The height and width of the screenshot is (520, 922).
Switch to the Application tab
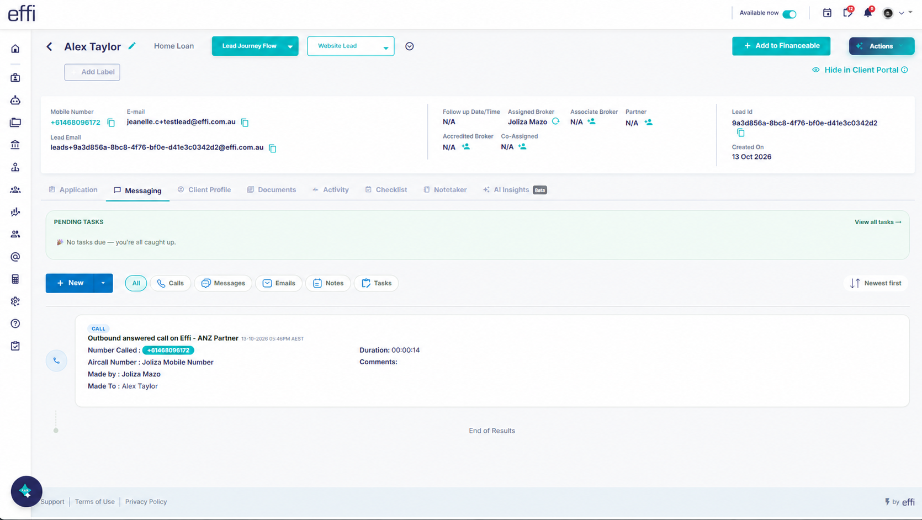coord(73,190)
